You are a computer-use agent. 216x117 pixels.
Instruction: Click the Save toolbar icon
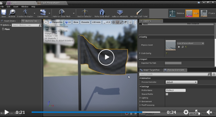[x=4, y=12]
